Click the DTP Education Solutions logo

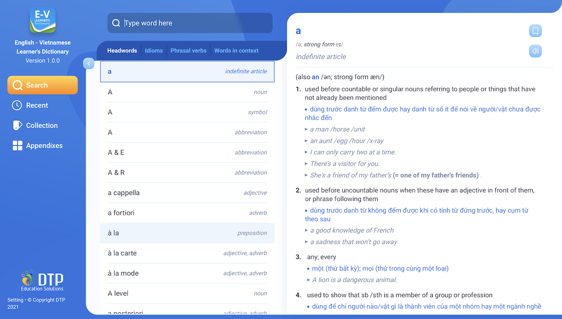[x=42, y=280]
